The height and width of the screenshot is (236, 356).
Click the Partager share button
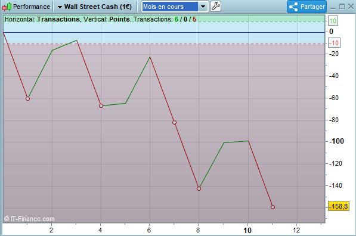(307, 7)
